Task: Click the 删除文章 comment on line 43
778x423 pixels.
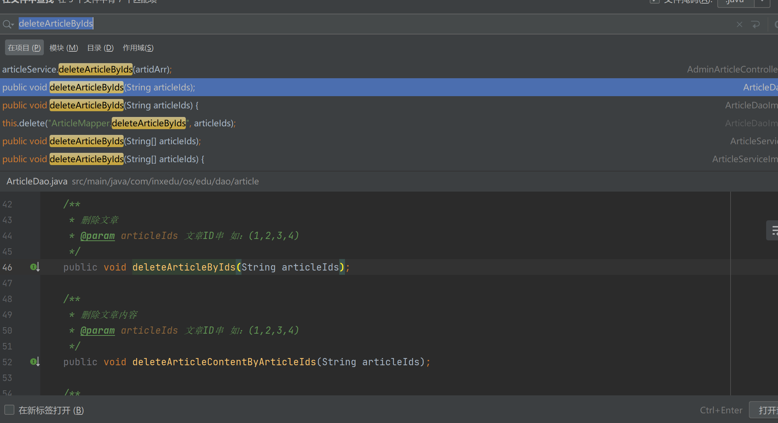Action: click(100, 220)
